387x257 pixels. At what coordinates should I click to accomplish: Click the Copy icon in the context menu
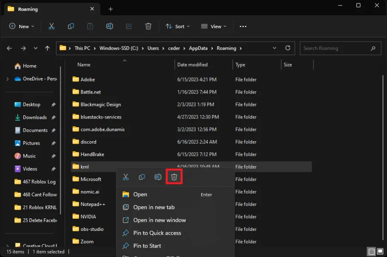141,177
